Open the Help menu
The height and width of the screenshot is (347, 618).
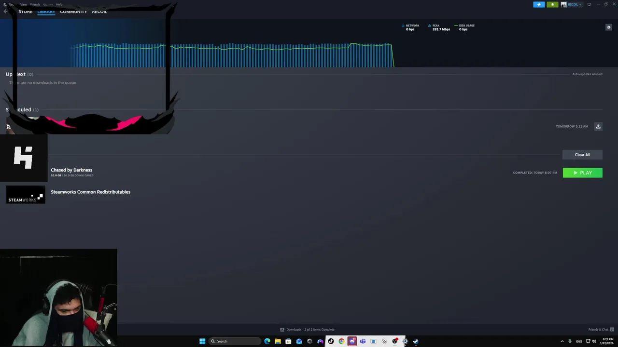tap(59, 4)
